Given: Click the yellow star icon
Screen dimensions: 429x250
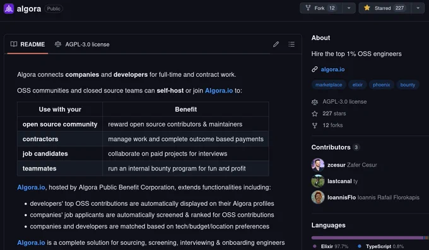Looking at the screenshot, I should tap(367, 8).
